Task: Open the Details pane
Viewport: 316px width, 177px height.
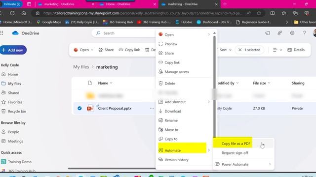Action: click(x=296, y=50)
